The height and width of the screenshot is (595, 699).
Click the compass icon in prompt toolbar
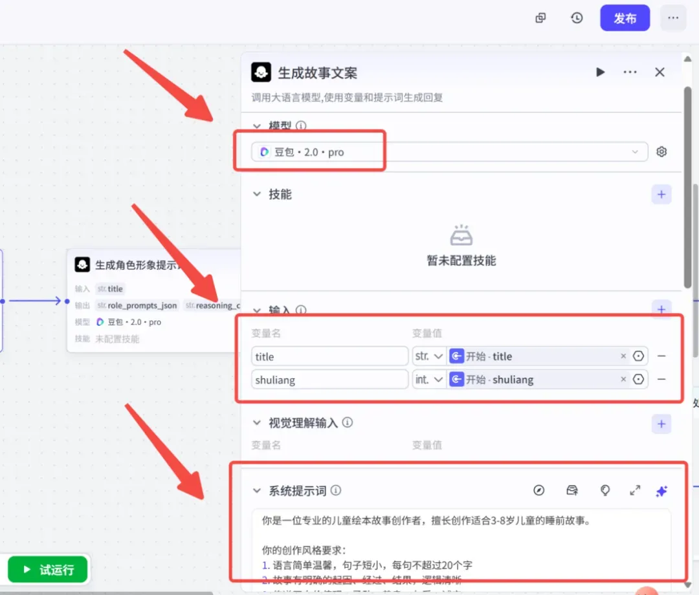point(539,491)
